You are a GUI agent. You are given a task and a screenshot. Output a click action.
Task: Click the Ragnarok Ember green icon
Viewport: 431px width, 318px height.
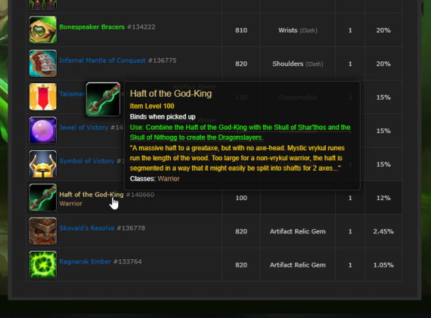[43, 265]
